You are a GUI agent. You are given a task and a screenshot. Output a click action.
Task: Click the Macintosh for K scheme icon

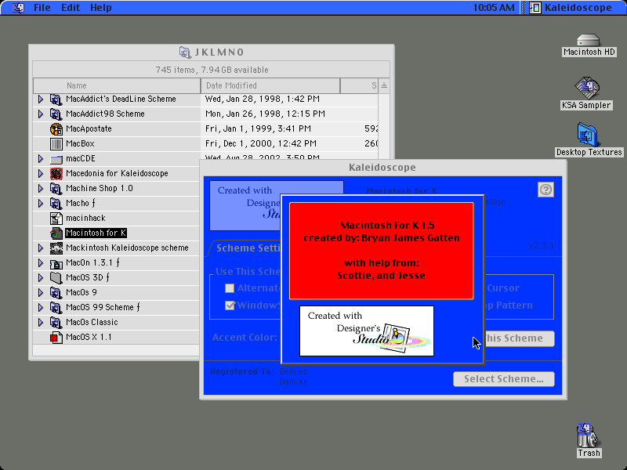[56, 233]
